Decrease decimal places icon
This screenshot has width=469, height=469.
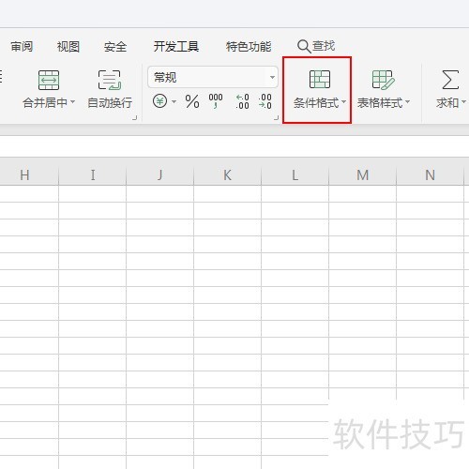click(x=265, y=101)
